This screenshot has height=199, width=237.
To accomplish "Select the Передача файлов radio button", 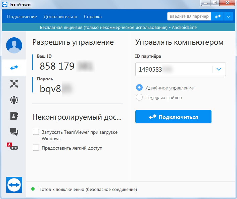I will (139, 97).
